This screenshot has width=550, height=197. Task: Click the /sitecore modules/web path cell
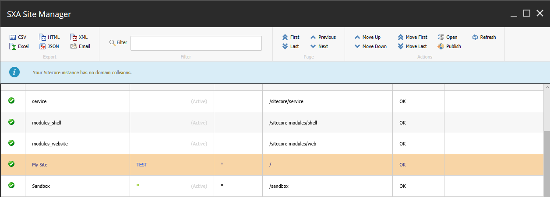pos(293,144)
